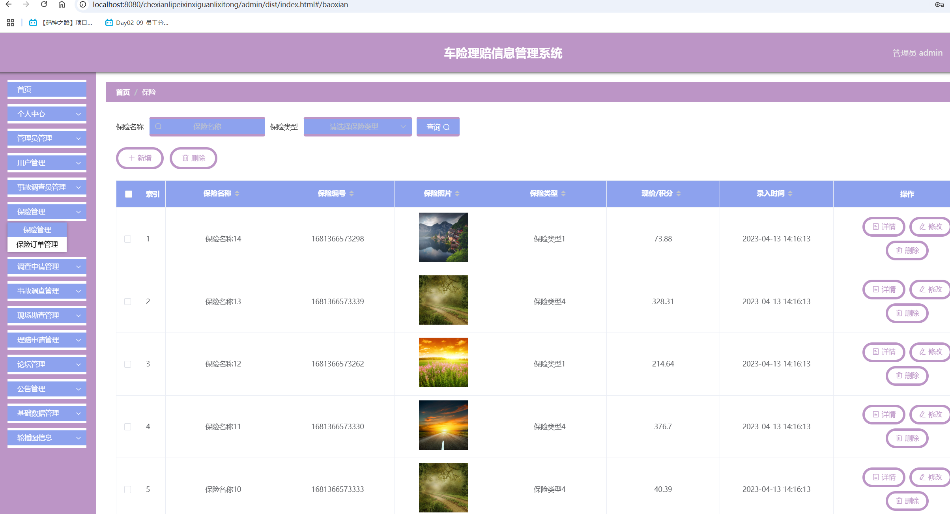Image resolution: width=950 pixels, height=514 pixels.
Task: Expand 调查申请管理 sidebar menu
Action: click(x=47, y=267)
